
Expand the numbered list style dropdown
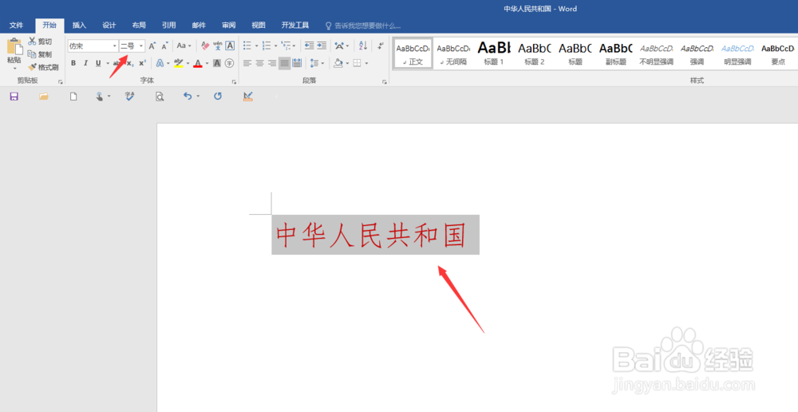coord(275,46)
